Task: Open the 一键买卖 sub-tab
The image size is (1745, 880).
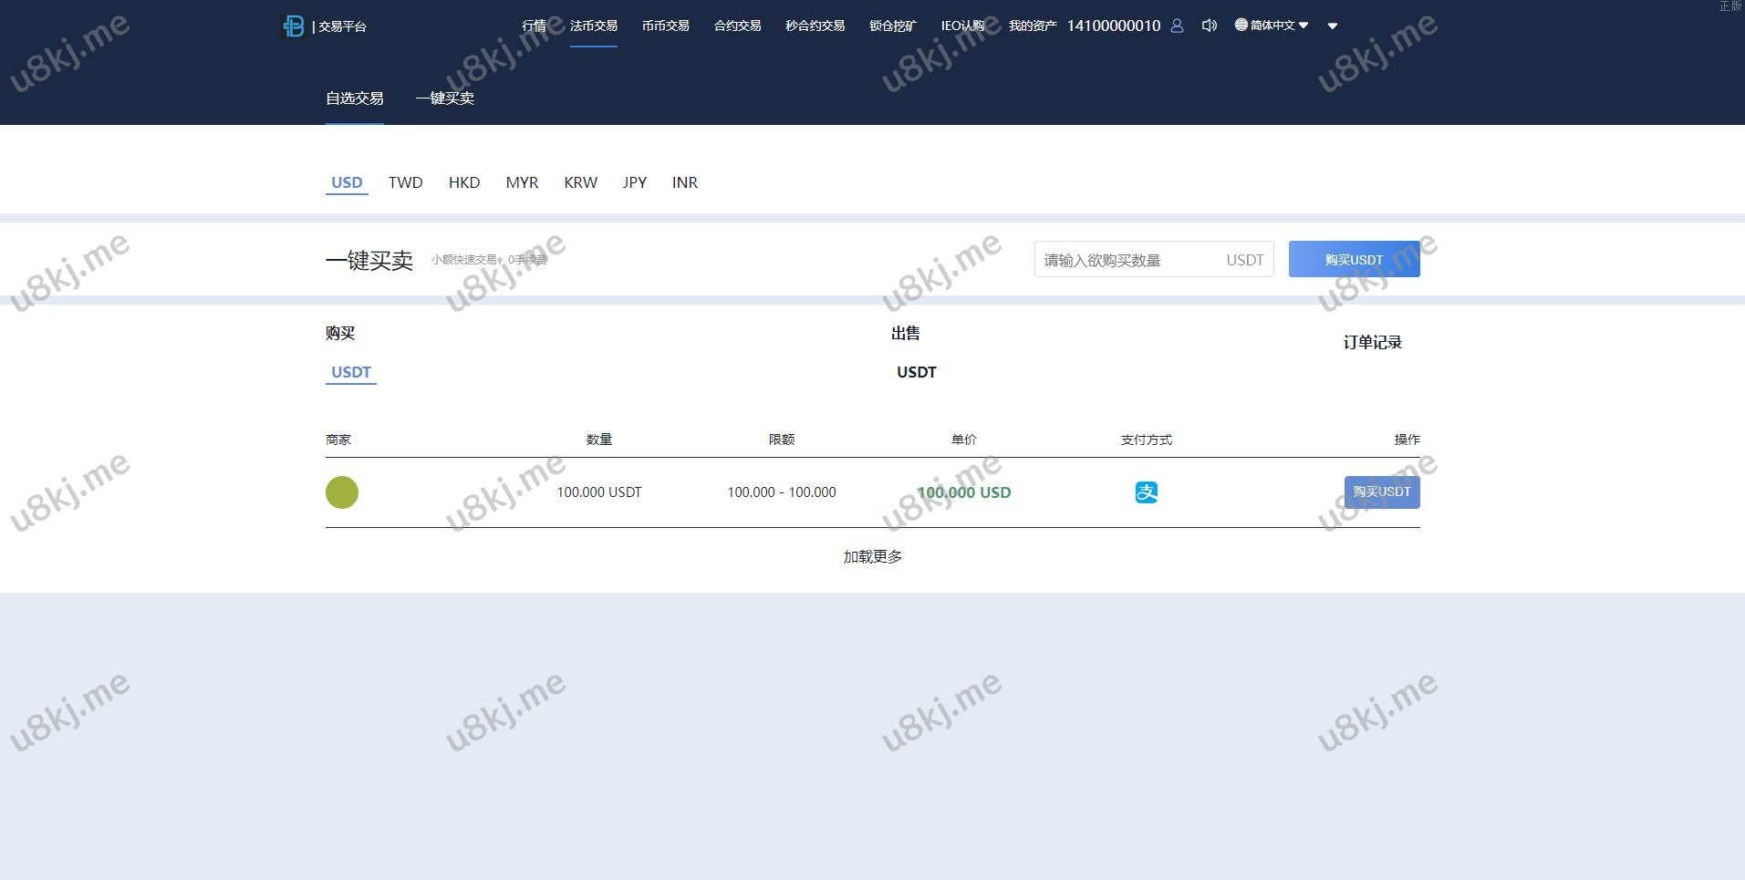Action: [444, 98]
